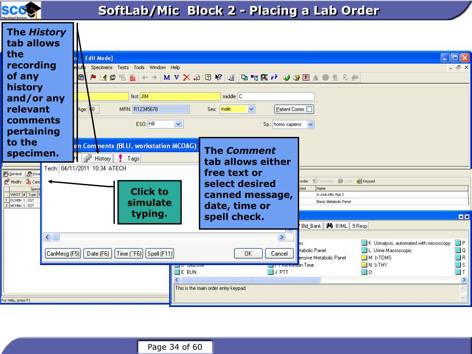Select the E BUN keypad key
This screenshot has height=354, width=472.
tap(185, 272)
